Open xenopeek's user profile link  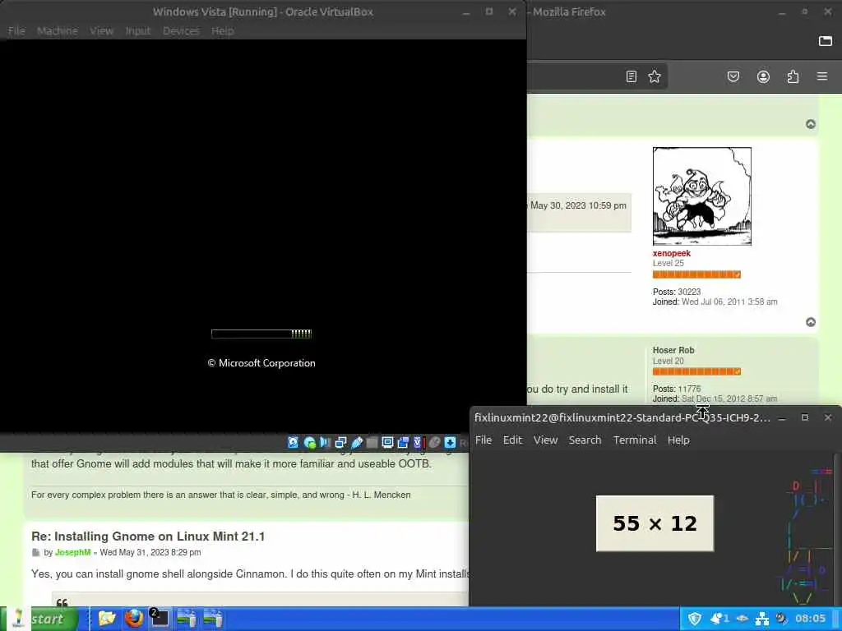pos(671,253)
